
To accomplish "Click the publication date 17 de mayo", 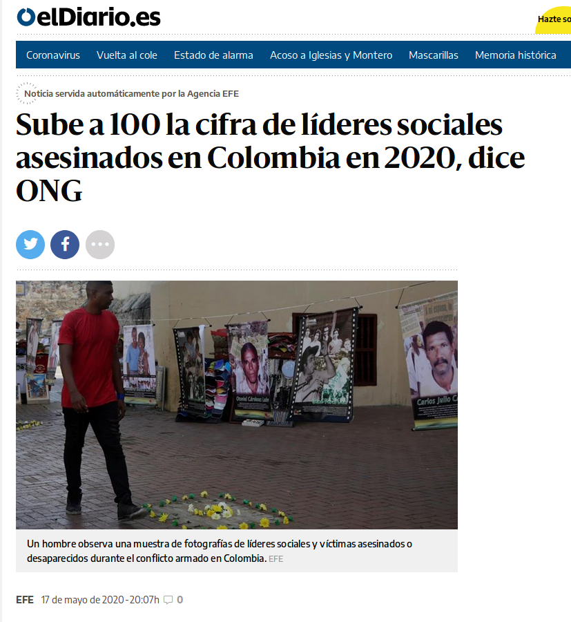I will click(x=100, y=600).
